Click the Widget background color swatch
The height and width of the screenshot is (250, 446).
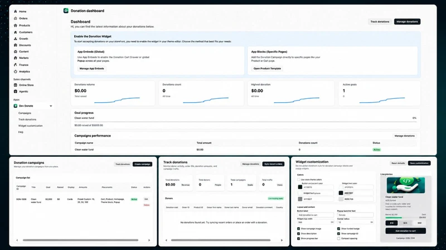point(300,193)
